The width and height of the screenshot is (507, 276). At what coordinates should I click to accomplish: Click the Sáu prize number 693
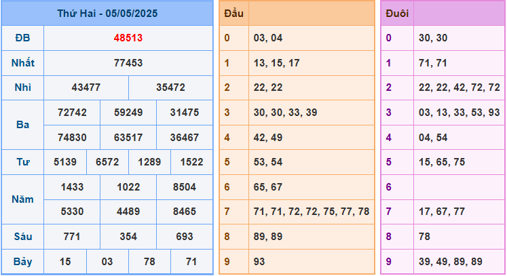(x=185, y=237)
